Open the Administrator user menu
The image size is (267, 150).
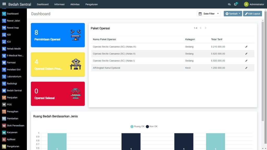254,4
